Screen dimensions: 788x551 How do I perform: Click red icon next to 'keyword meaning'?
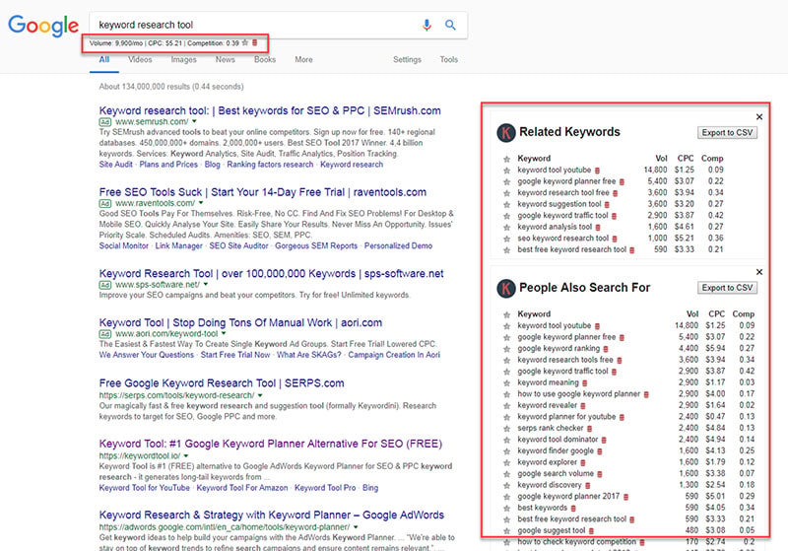tap(584, 383)
